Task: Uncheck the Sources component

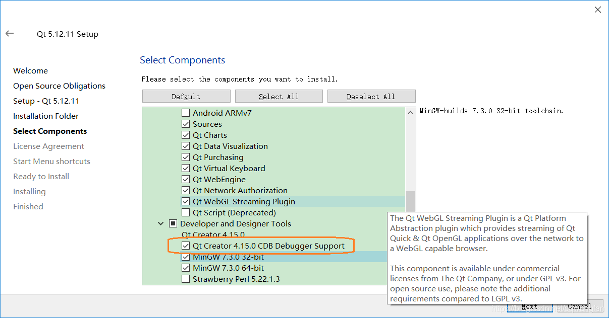Action: pyautogui.click(x=185, y=124)
